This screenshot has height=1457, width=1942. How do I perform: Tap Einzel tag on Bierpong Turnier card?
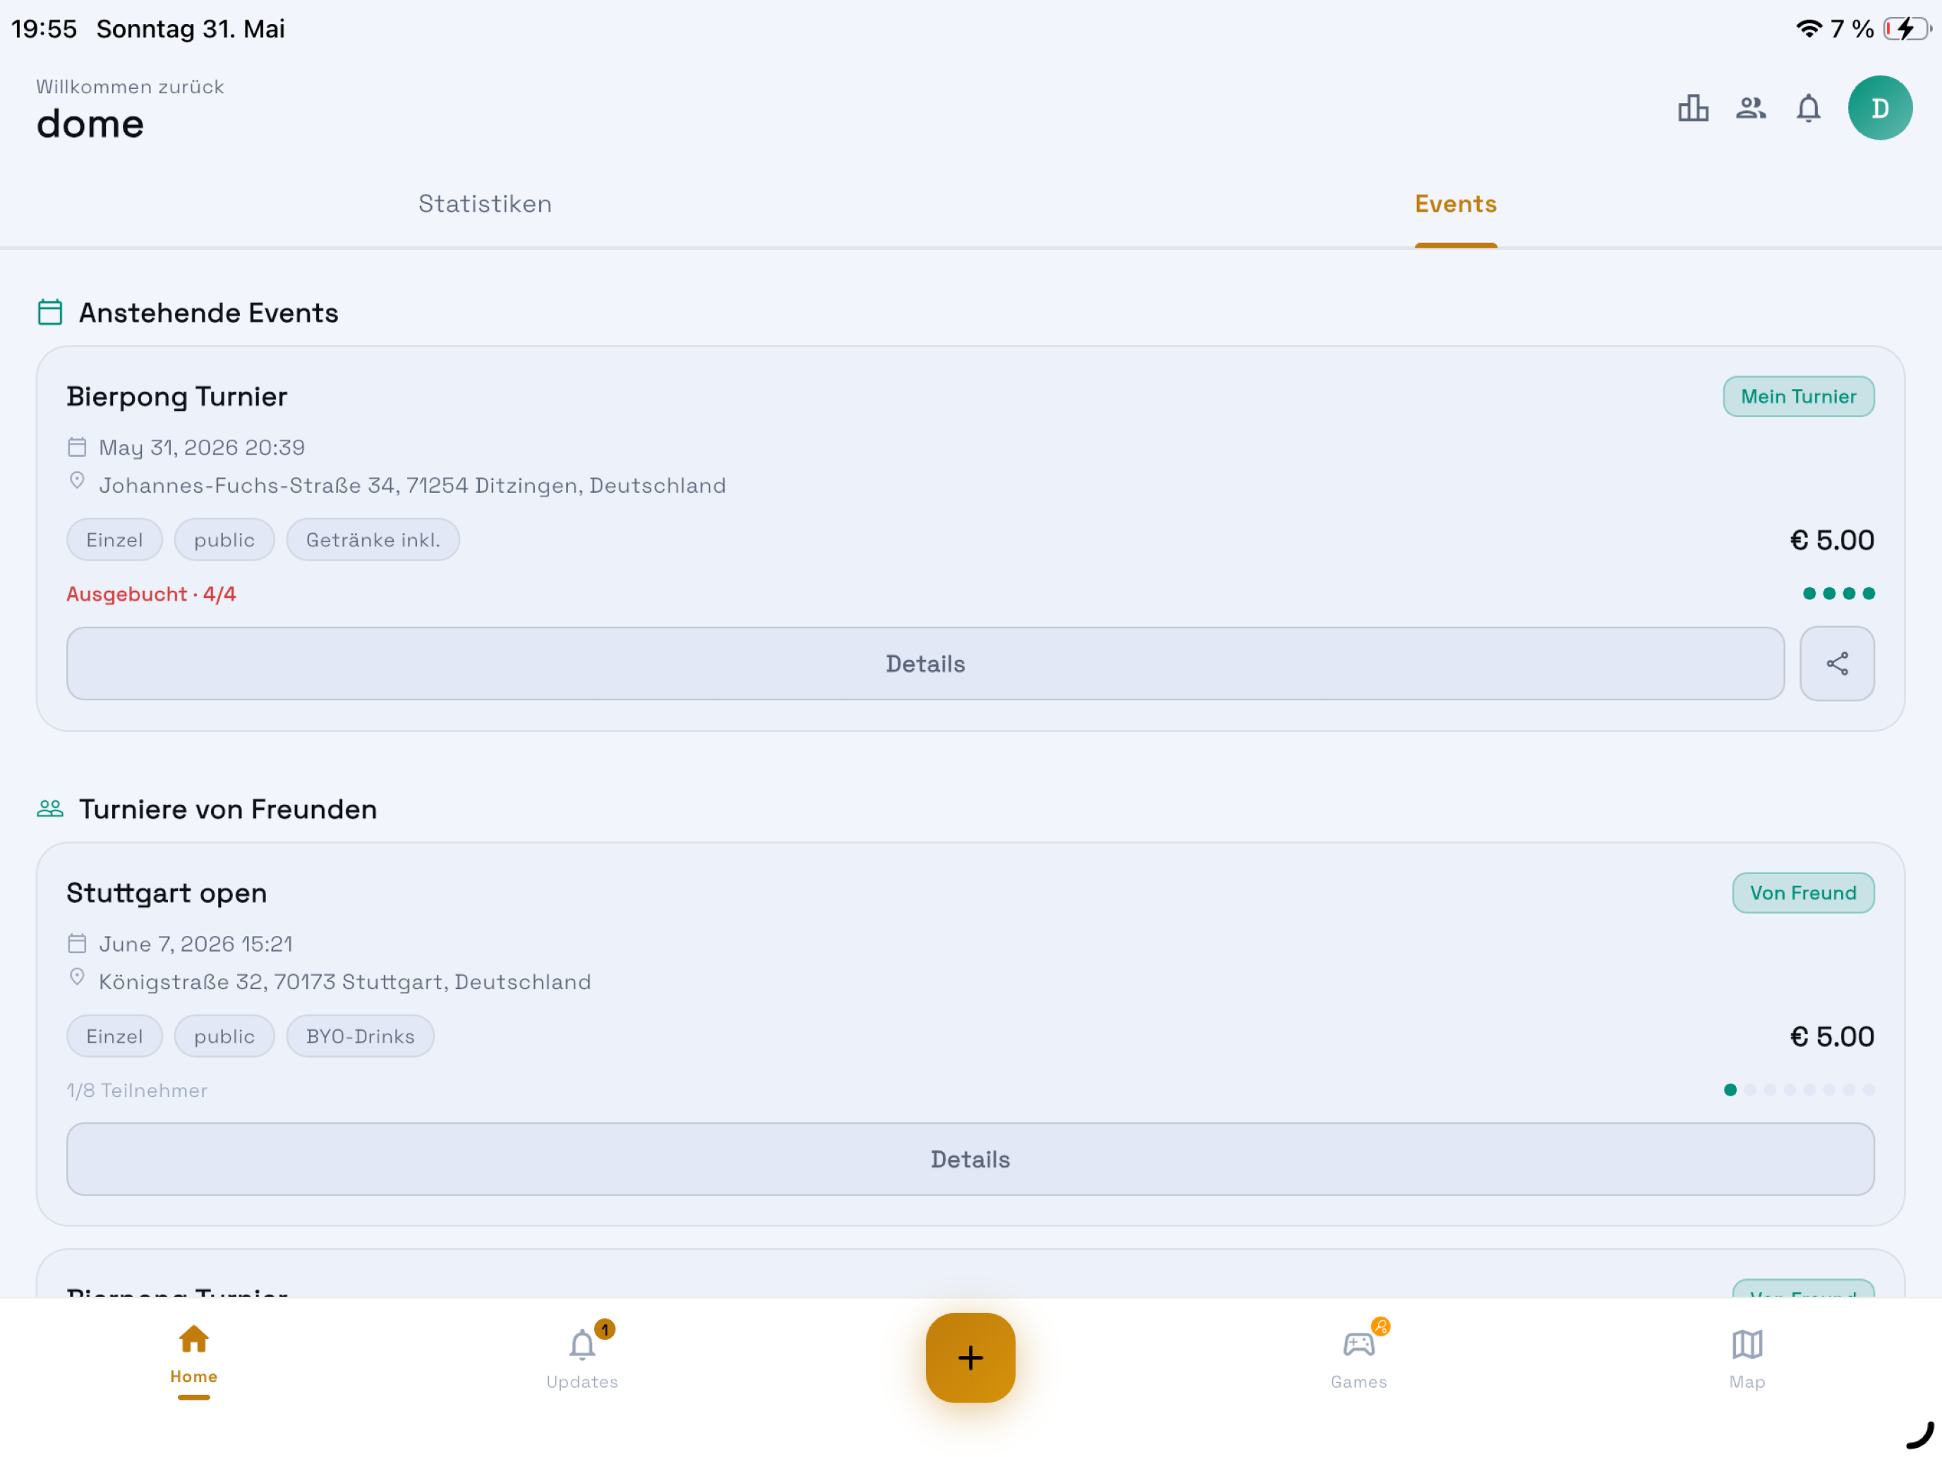[115, 540]
